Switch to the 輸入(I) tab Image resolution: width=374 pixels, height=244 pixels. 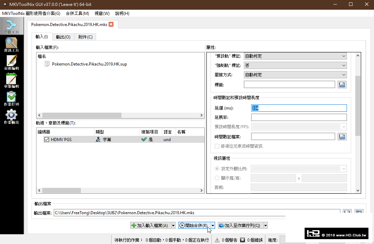pos(42,37)
